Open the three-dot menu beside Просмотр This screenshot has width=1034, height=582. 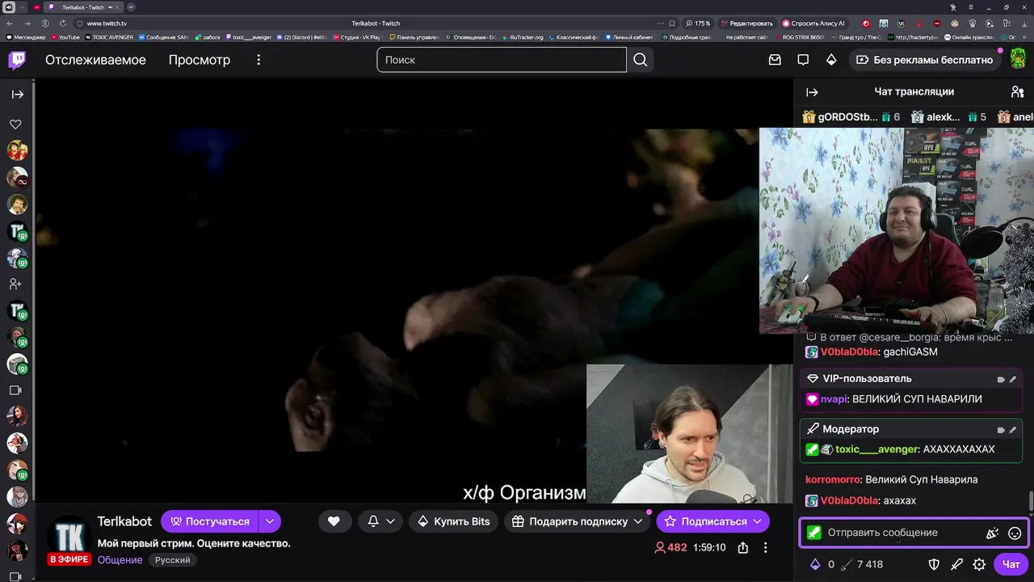[x=258, y=60]
